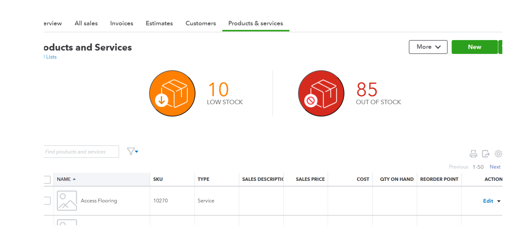The height and width of the screenshot is (234, 531).
Task: Open table settings gear icon
Action: coord(498,154)
